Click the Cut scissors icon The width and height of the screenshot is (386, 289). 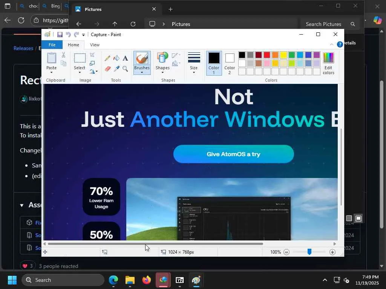coord(63,55)
